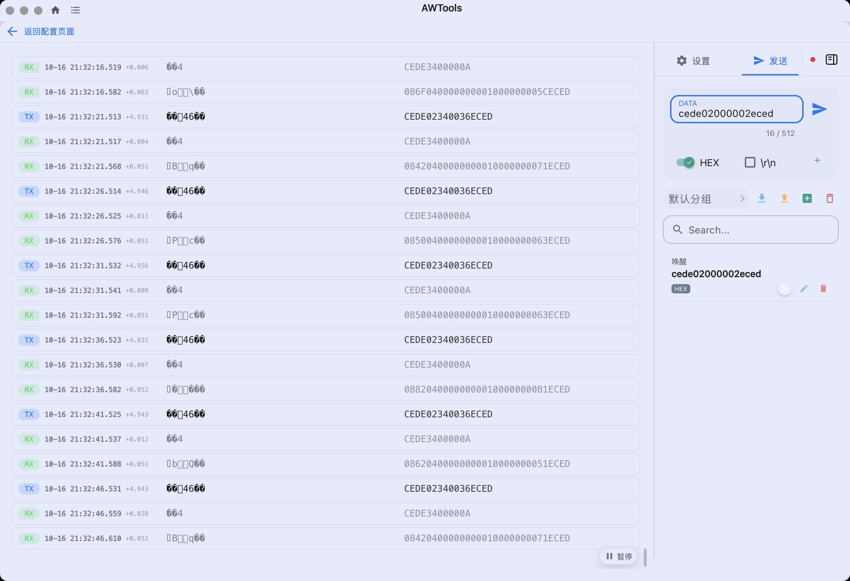
Task: Click the log scrollbar handle
Action: pos(645,557)
